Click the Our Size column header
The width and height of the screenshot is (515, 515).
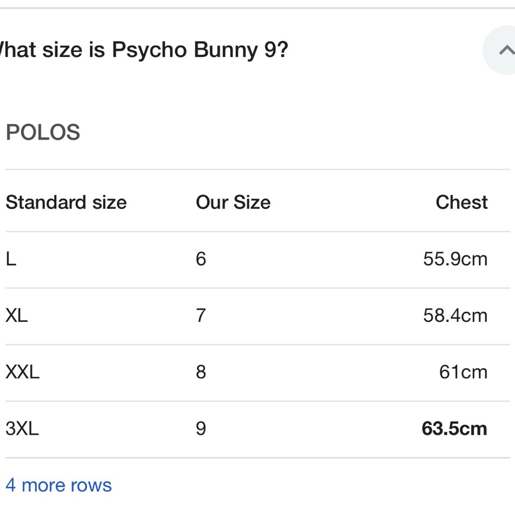(x=233, y=202)
